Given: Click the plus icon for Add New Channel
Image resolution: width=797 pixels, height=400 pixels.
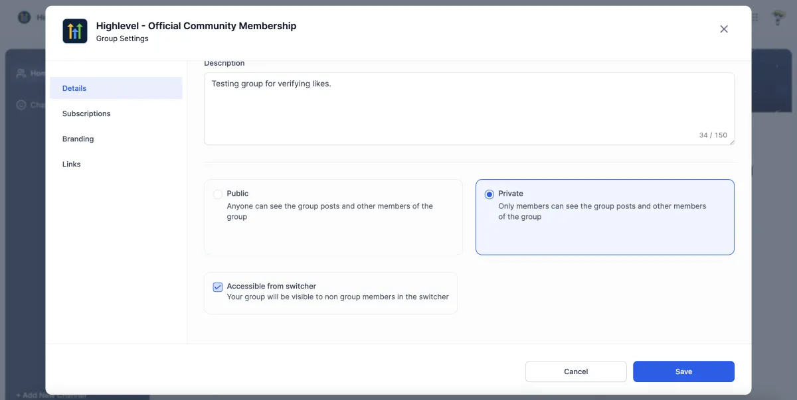Looking at the screenshot, I should coord(18,395).
